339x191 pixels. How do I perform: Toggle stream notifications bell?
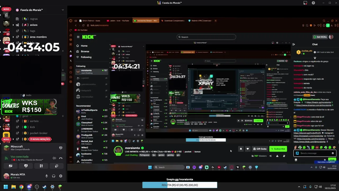point(241,149)
